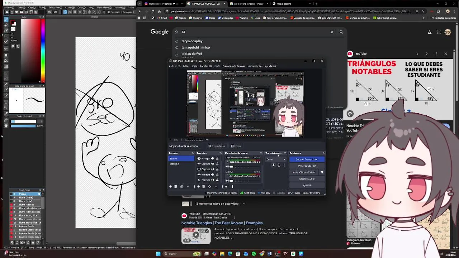Add a transition with the plus icon

coord(273,165)
